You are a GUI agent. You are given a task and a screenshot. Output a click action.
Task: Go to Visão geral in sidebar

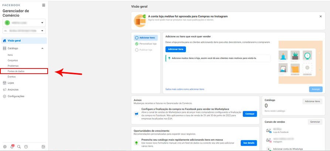point(24,41)
